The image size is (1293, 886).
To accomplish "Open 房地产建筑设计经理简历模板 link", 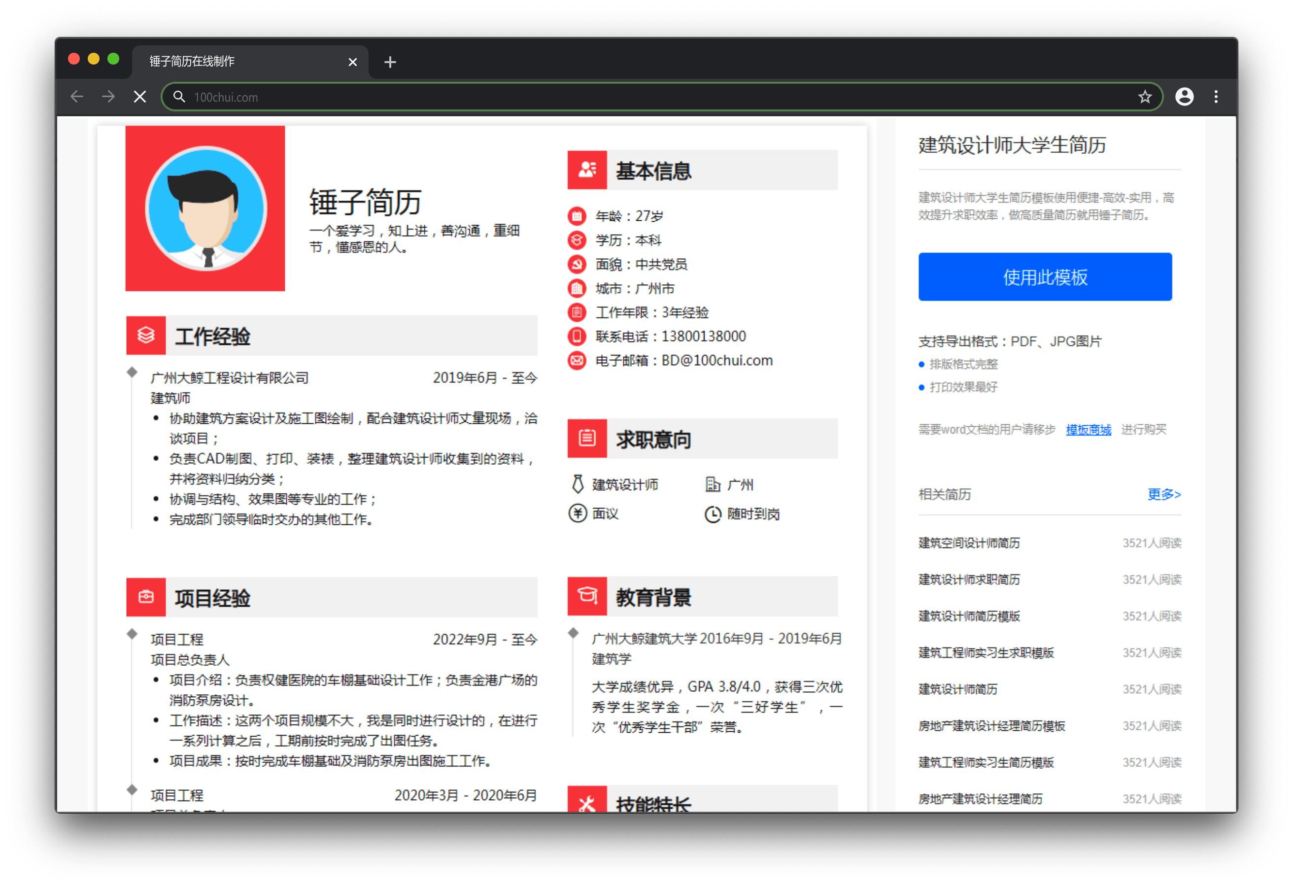I will coord(991,726).
